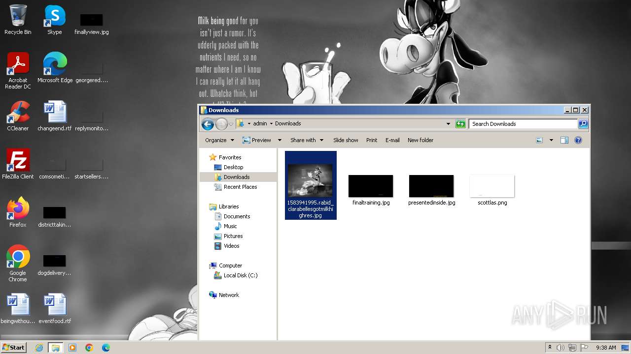Expand the view options dropdown arrow
The image size is (631, 354).
tap(551, 140)
